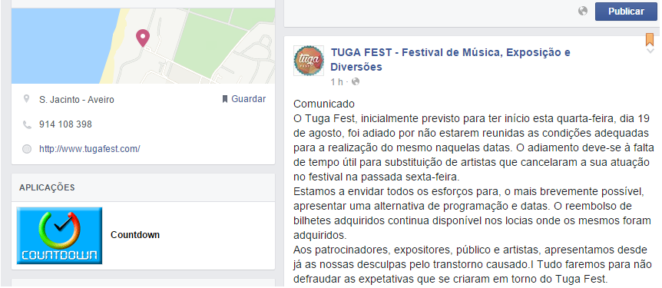The width and height of the screenshot is (662, 288).
Task: Expand the post options chevron
Action: pyautogui.click(x=650, y=51)
